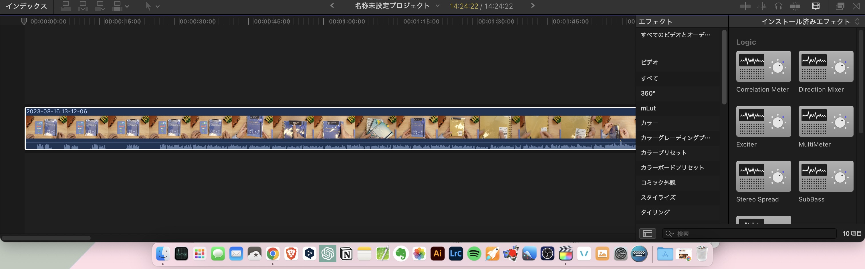Toggle video and audio skimming
The height and width of the screenshot is (269, 865).
coord(745,6)
